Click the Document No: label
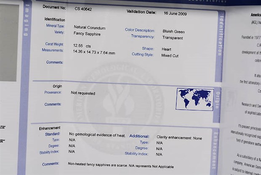This screenshot has height=175, width=261. click(54, 7)
